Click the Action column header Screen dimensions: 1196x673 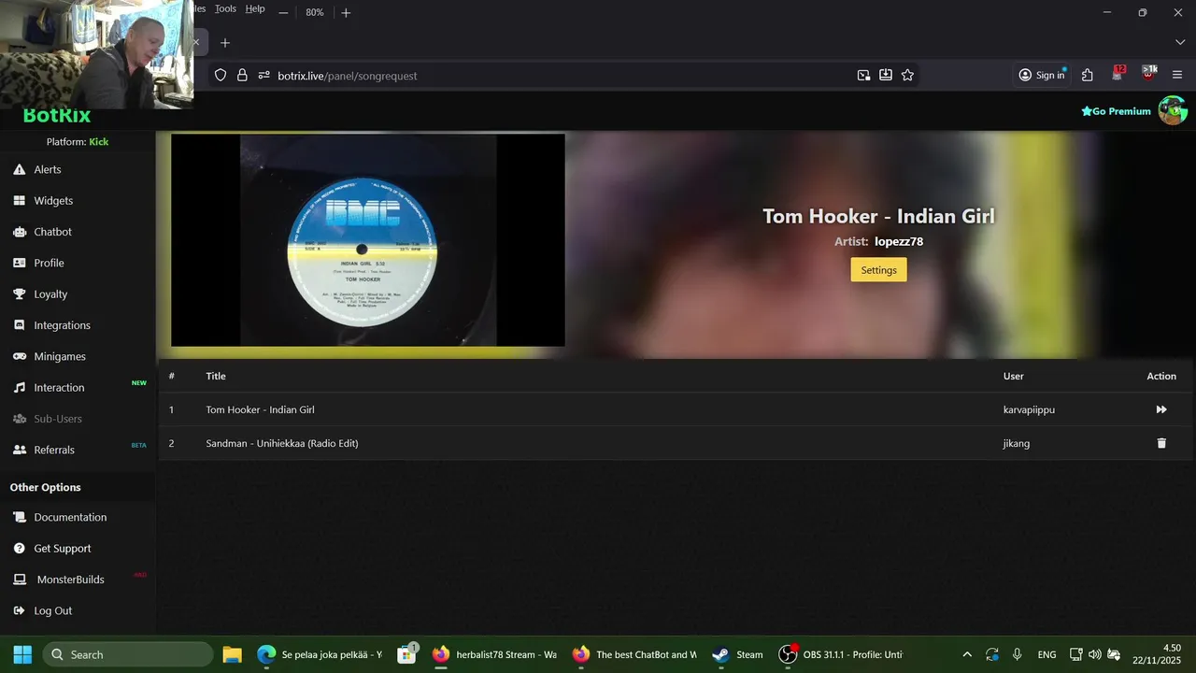1161,376
